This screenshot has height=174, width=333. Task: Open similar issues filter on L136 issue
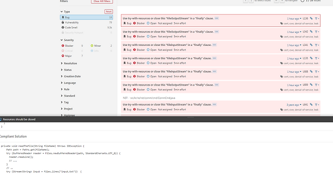pos(317,19)
